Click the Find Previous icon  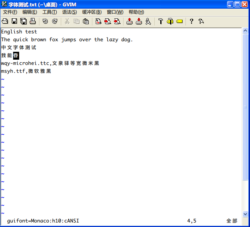click(x=117, y=21)
